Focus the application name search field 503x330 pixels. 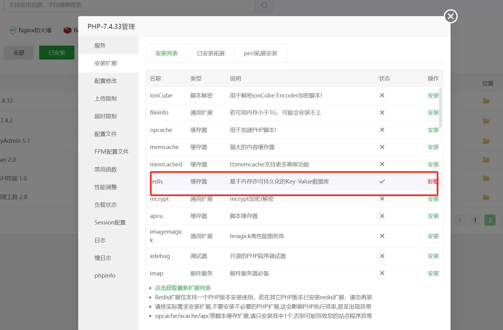click(129, 5)
